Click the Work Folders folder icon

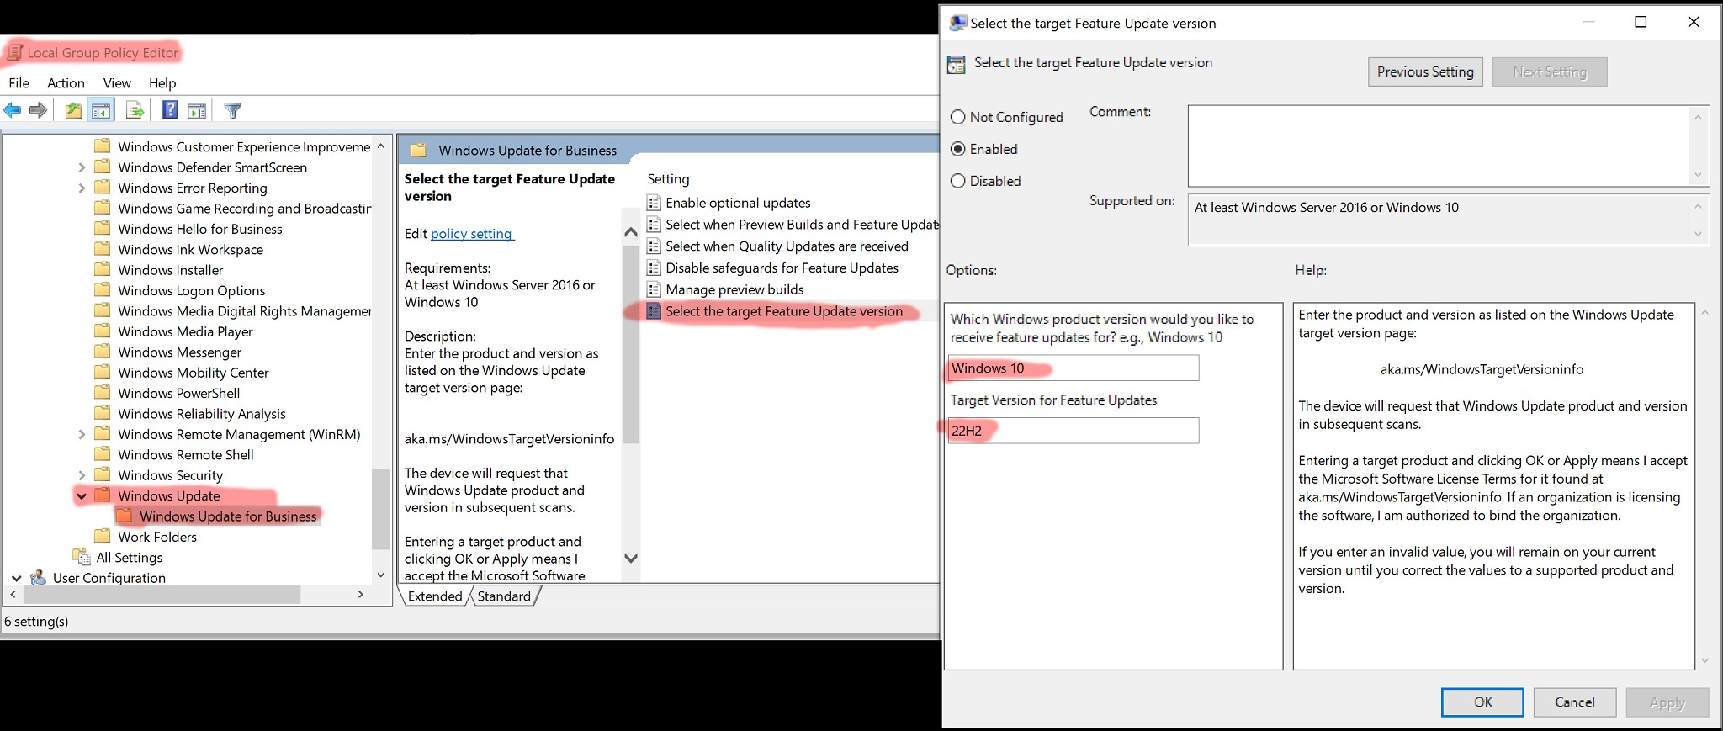tap(103, 536)
